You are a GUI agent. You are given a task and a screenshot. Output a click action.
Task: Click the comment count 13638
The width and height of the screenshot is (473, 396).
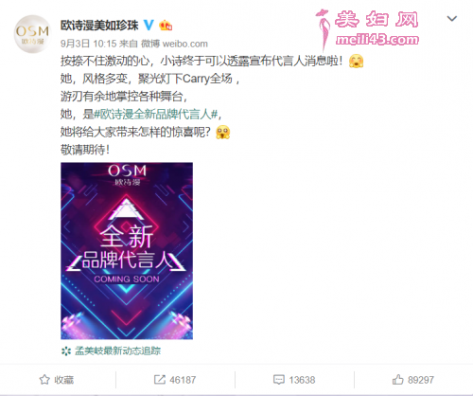tap(302, 380)
